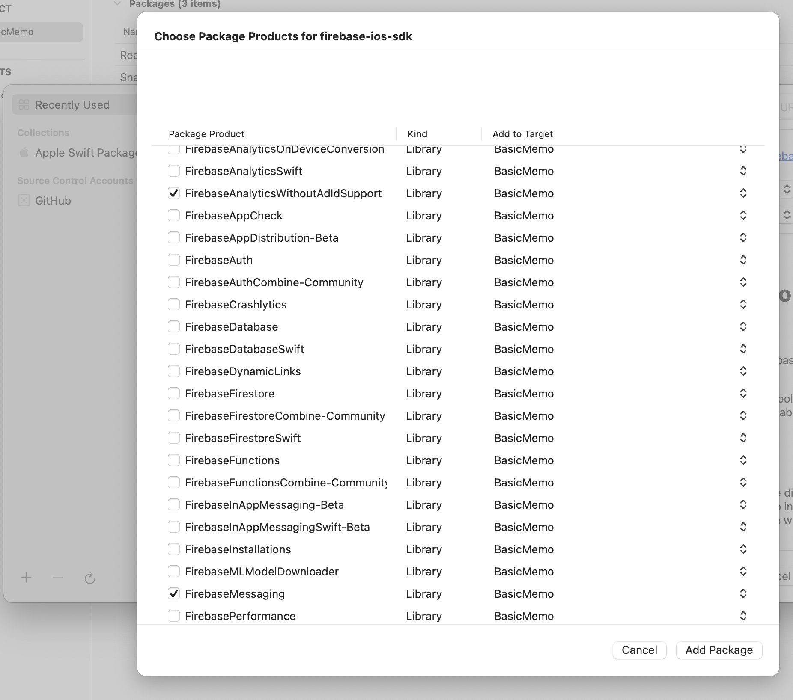Change target for FirebaseDynamicLinks row

pyautogui.click(x=743, y=371)
